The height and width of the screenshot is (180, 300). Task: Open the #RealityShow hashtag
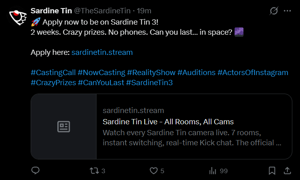151,73
